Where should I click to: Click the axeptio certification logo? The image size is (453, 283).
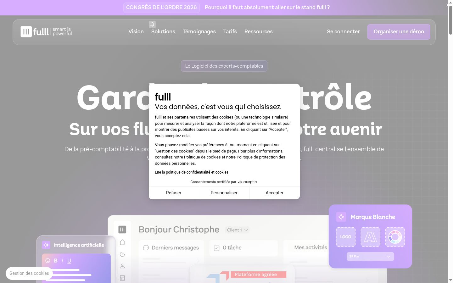247,182
